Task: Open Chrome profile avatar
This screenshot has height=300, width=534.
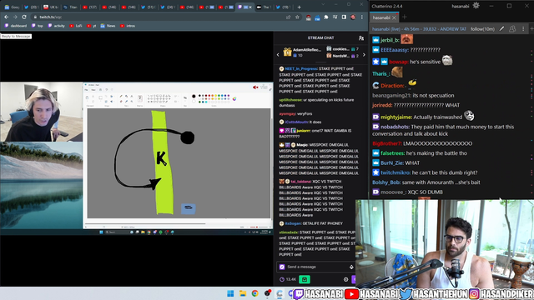Action: (353, 17)
